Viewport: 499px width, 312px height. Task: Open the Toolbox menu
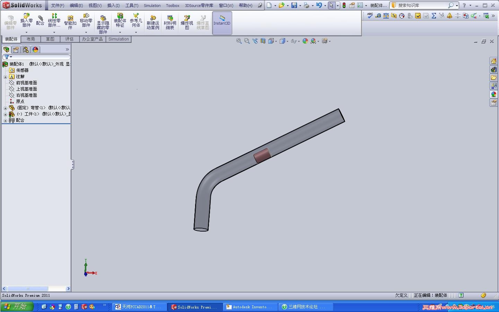(x=173, y=6)
